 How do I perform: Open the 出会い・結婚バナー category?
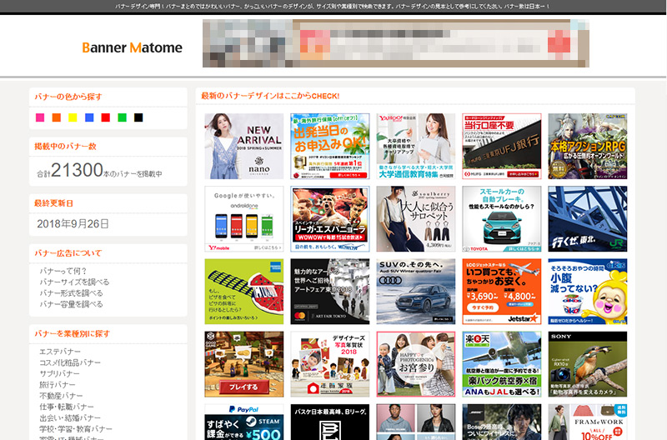coord(70,417)
